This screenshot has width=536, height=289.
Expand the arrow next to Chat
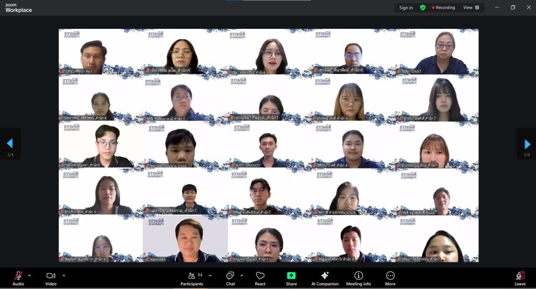pos(242,275)
